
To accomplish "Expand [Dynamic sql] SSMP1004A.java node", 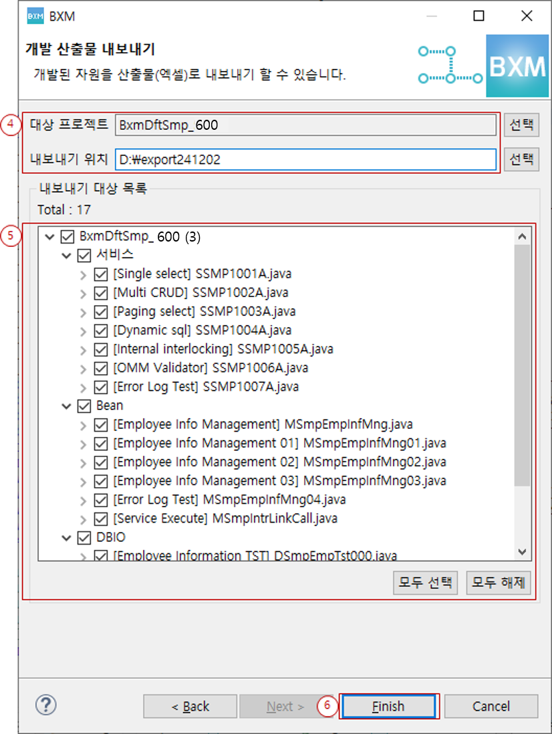I will coord(83,331).
